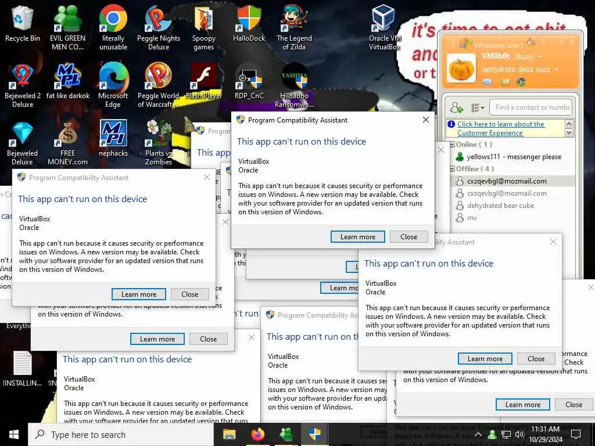
Task: Open The Legend of Zilda shortcut
Action: click(294, 27)
